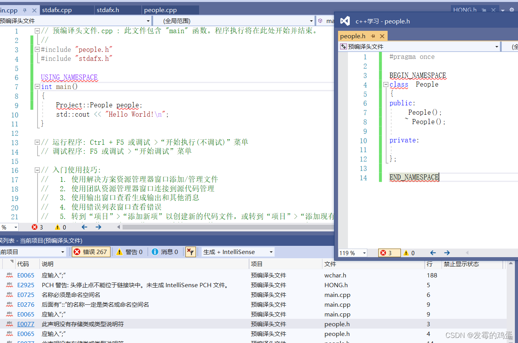Close the main.cpp tab in the main window

[34, 11]
